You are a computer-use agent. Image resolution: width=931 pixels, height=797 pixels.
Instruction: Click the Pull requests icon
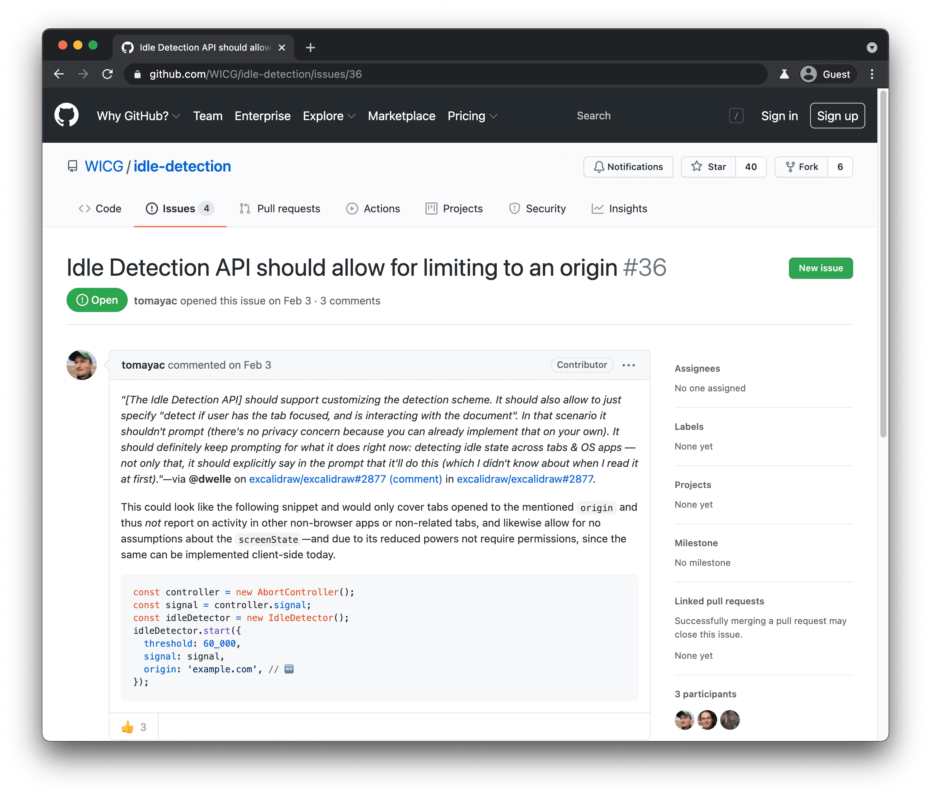[245, 208]
